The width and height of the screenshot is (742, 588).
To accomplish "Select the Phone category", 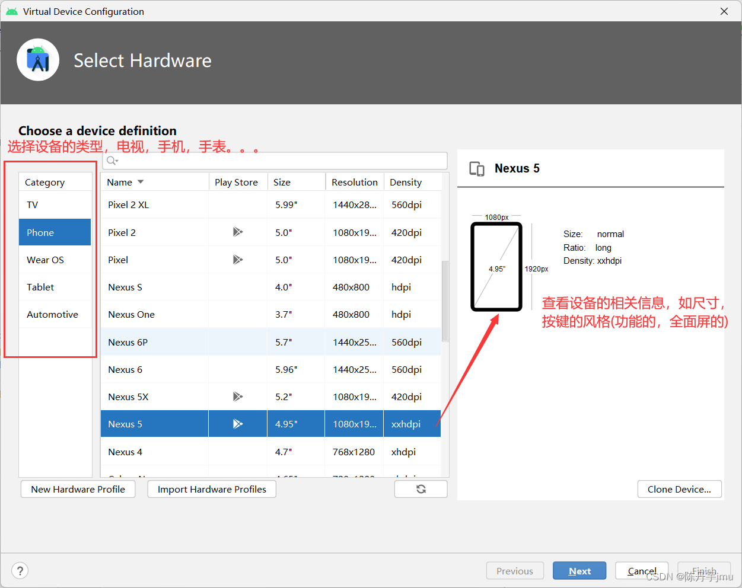I will 55,232.
